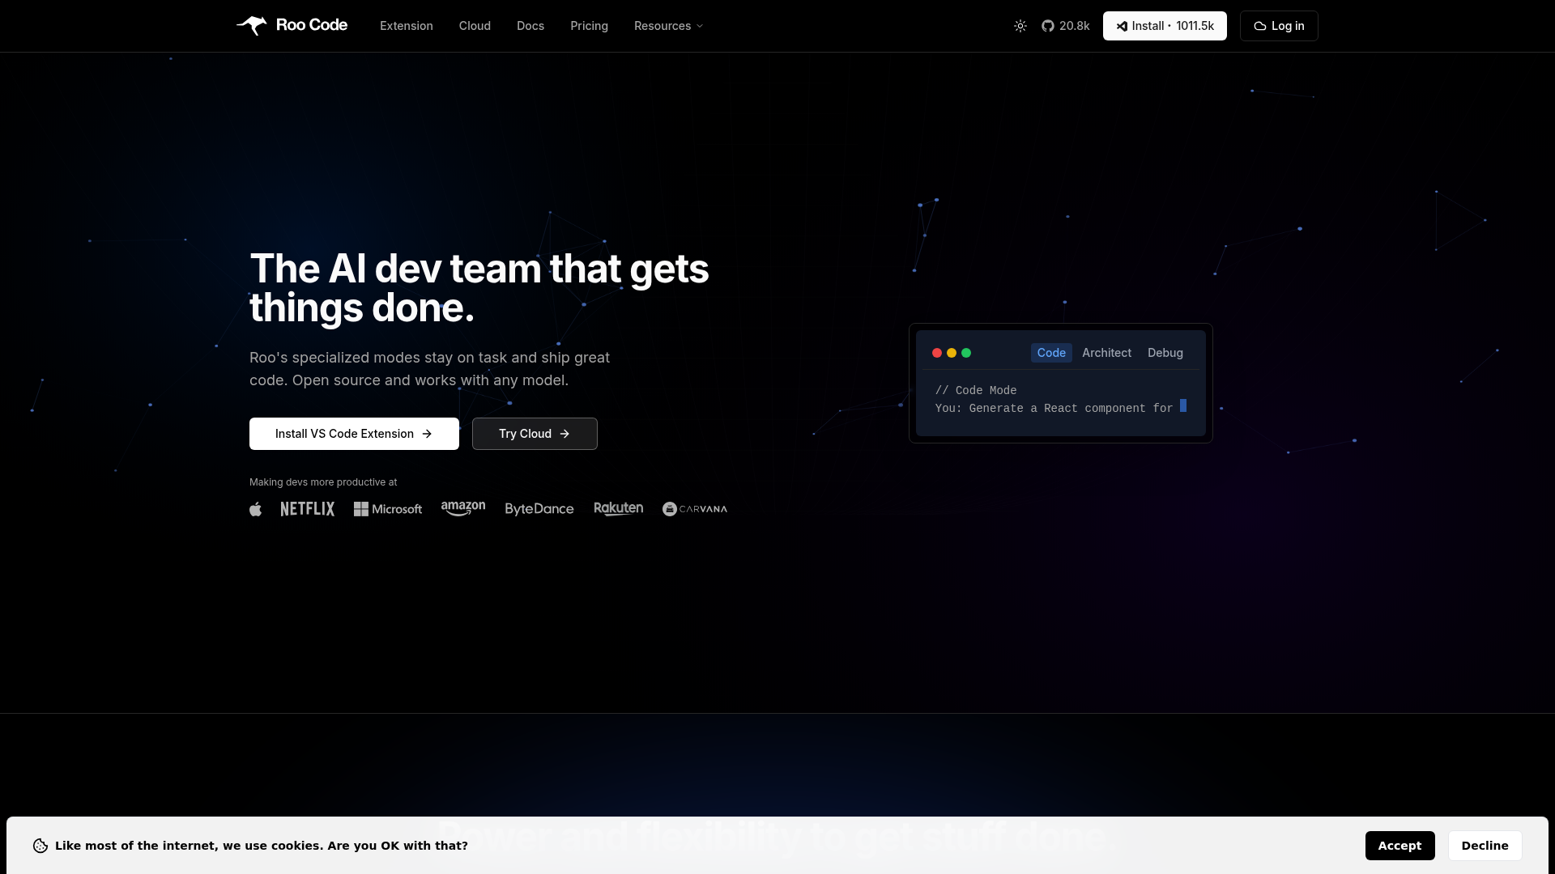Open the GitHub repository via the 20.8k icon
Image resolution: width=1555 pixels, height=874 pixels.
[x=1048, y=25]
